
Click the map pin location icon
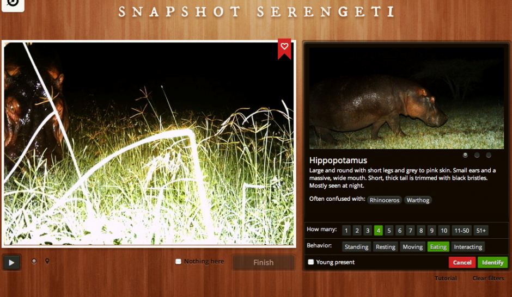click(x=47, y=262)
